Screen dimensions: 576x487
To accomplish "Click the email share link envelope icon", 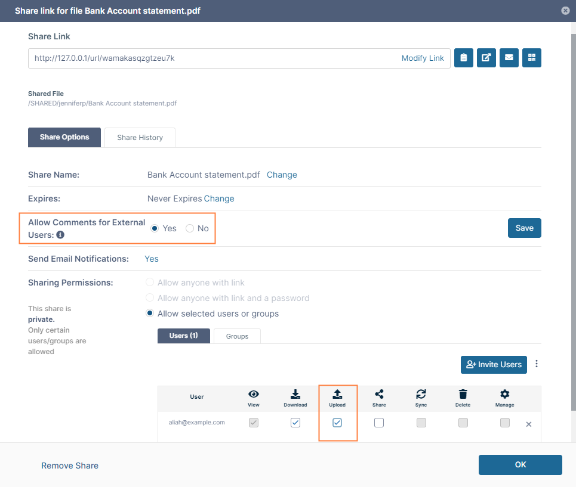I will pyautogui.click(x=509, y=58).
